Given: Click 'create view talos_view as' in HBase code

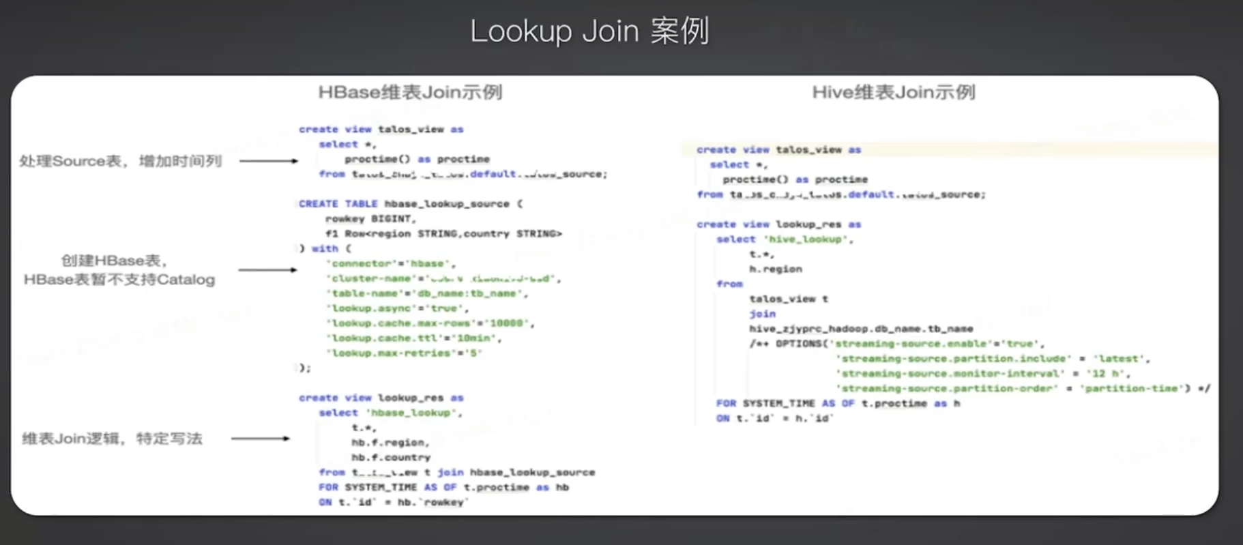Looking at the screenshot, I should 381,129.
